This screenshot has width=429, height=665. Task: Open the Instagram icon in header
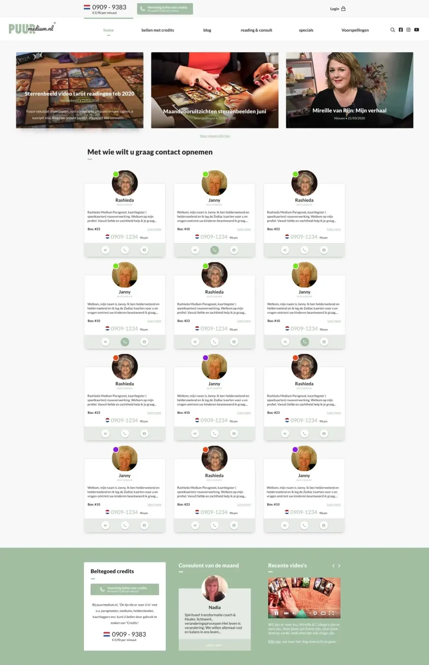[408, 30]
